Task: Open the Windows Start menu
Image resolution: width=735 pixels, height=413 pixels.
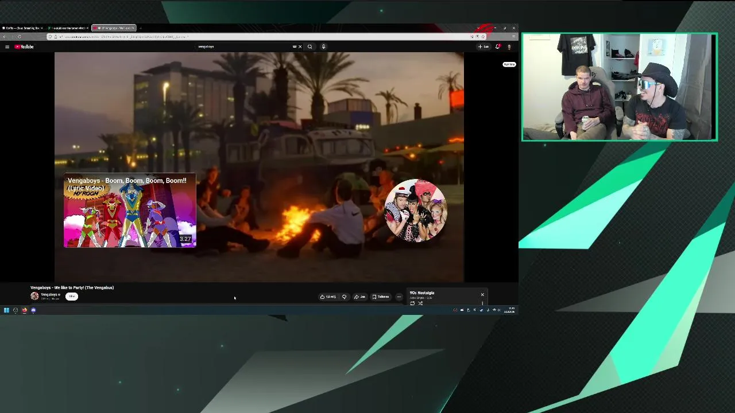Action: coord(6,310)
